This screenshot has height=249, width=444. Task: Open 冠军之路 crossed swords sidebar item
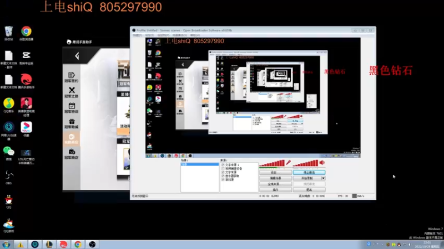72,92
